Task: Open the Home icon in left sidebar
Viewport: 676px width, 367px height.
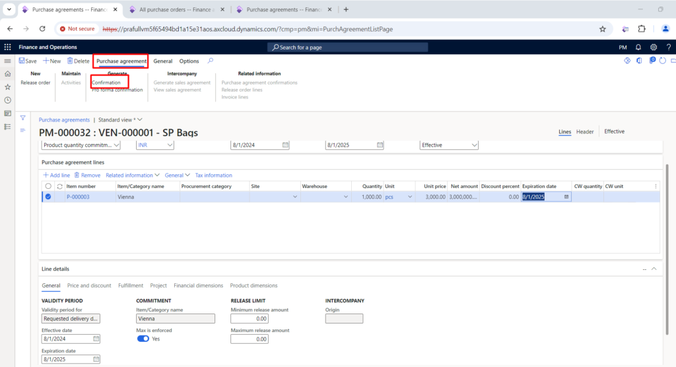Action: coord(7,74)
